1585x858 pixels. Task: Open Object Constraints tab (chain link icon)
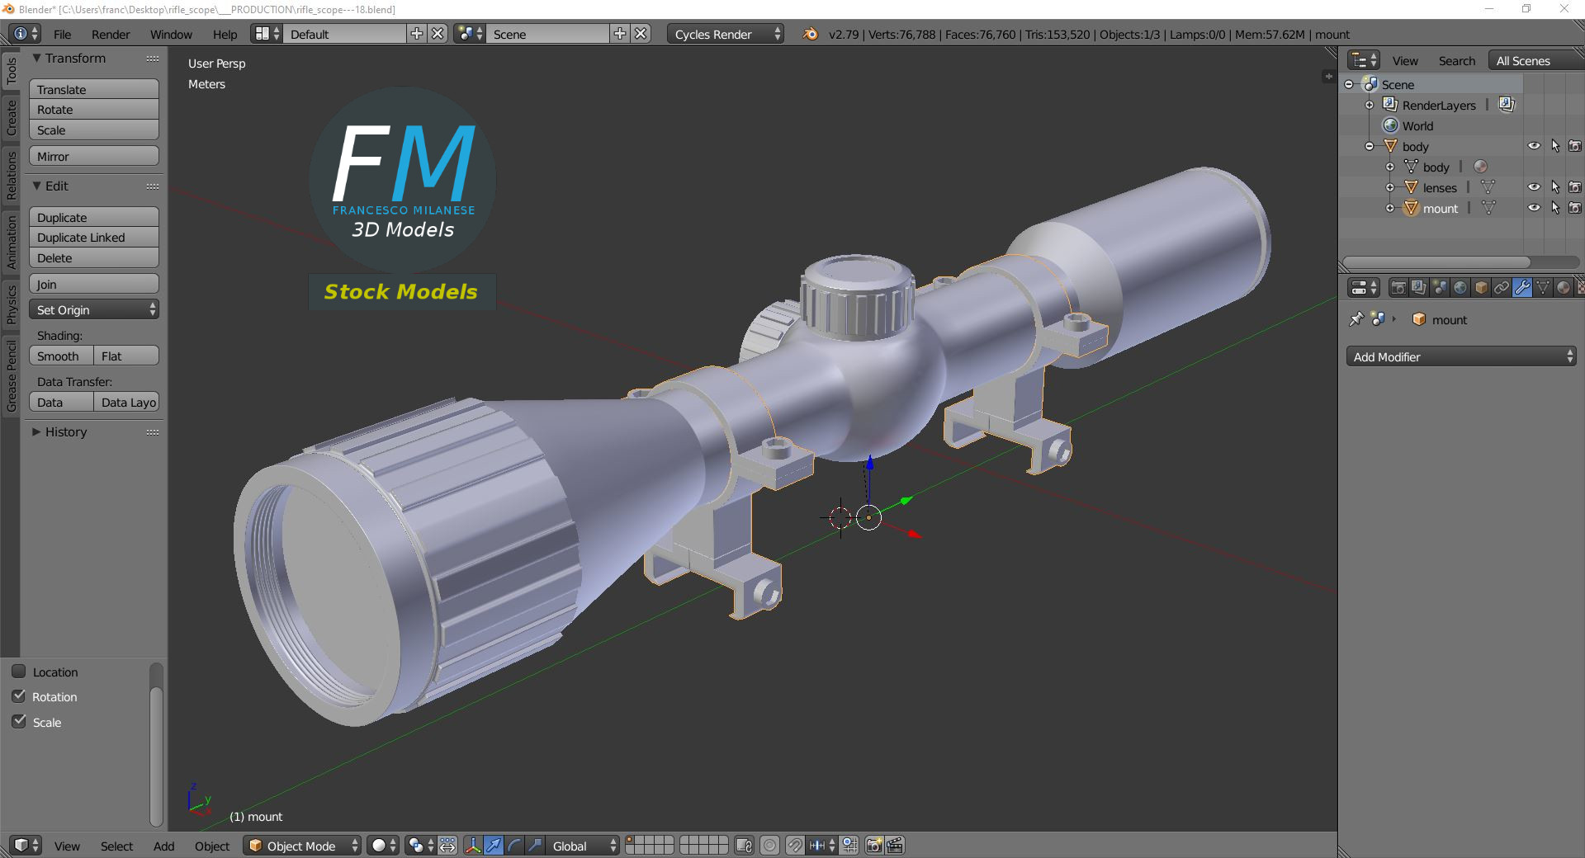coord(1503,287)
